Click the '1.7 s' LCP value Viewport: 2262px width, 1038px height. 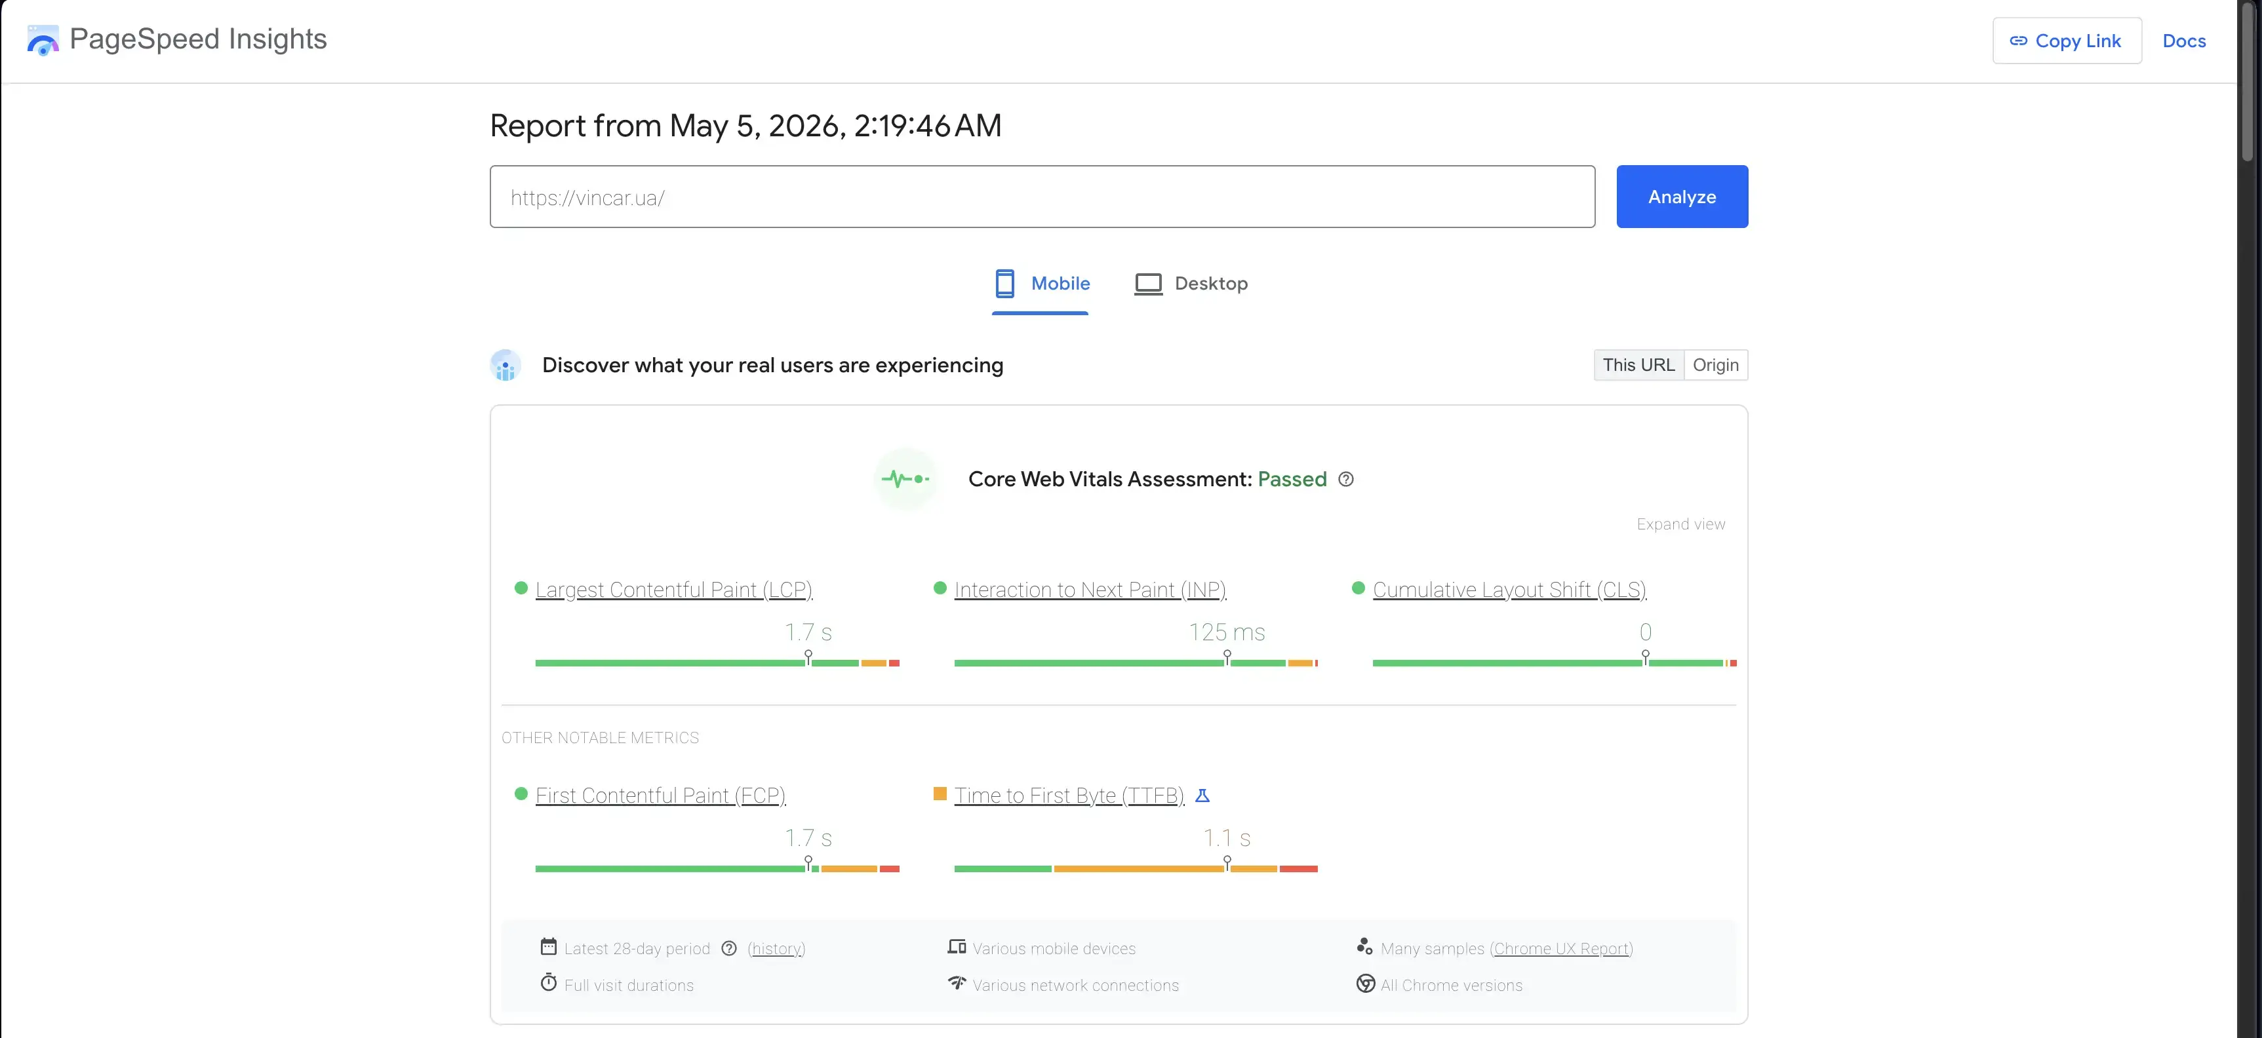808,632
